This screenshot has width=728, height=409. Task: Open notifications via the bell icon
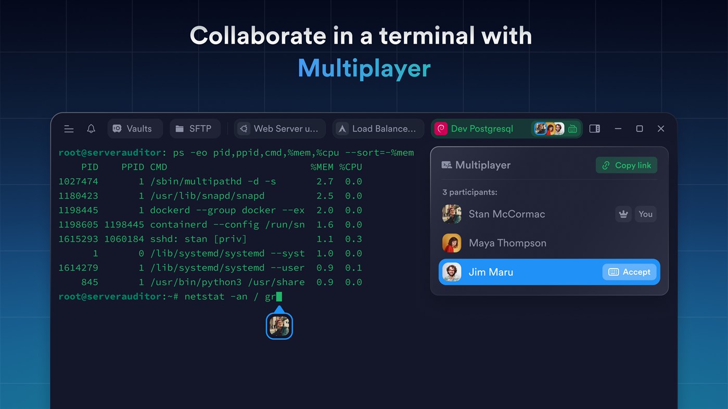pos(91,128)
